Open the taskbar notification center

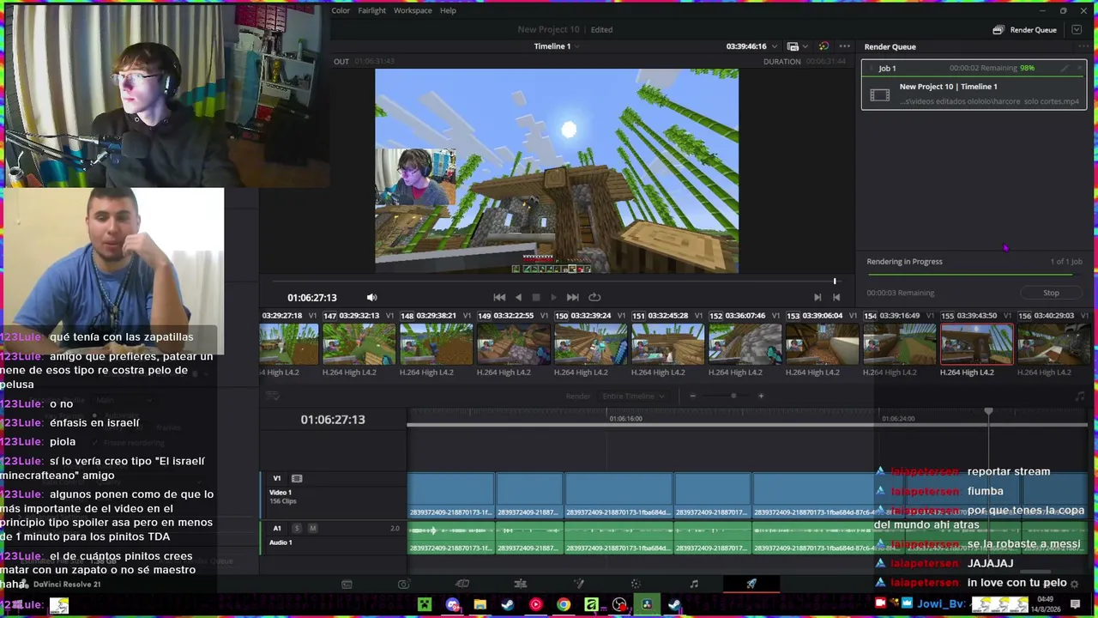coord(1076,604)
